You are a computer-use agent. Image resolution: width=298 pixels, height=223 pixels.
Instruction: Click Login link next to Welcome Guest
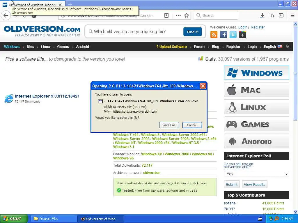[243, 27]
